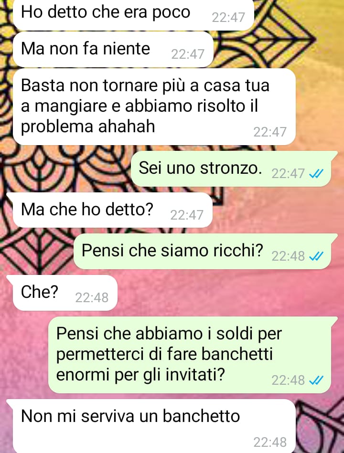Viewport: 344px width, 453px height.
Task: Tap the 22:47 timestamp on 'Ho detto che era poco'
Action: [x=228, y=18]
